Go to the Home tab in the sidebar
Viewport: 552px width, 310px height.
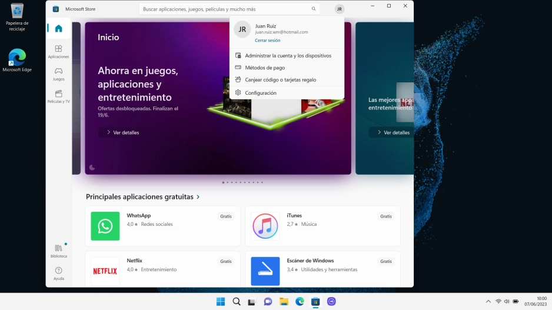tap(58, 28)
